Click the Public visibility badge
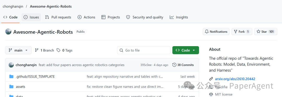Screen dimensions: 282x97 81,32
